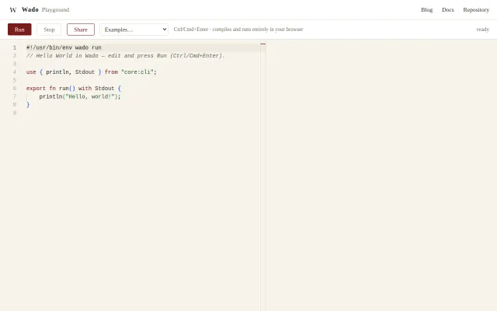This screenshot has width=497, height=311.
Task: Click the use println import line
Action: pos(92,72)
